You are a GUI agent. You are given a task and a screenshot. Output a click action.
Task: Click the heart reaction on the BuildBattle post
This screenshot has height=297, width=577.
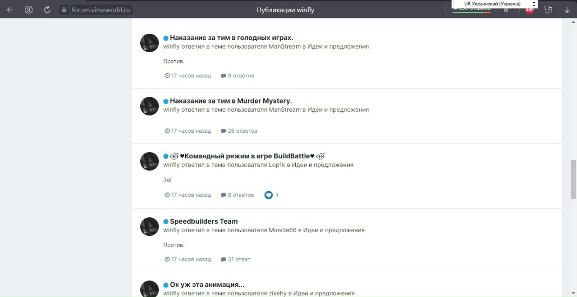(x=269, y=195)
